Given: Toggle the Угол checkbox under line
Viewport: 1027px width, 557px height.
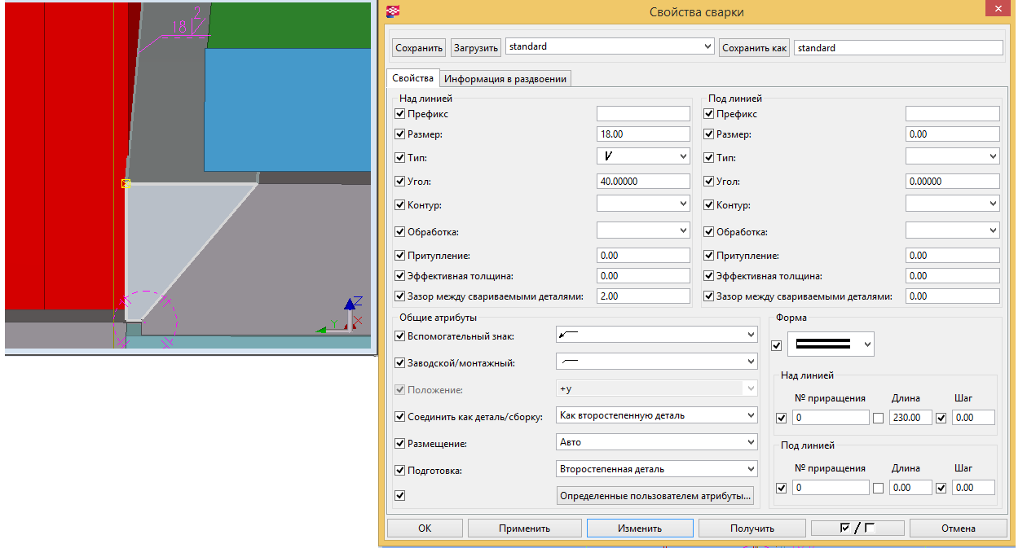Looking at the screenshot, I should 708,182.
